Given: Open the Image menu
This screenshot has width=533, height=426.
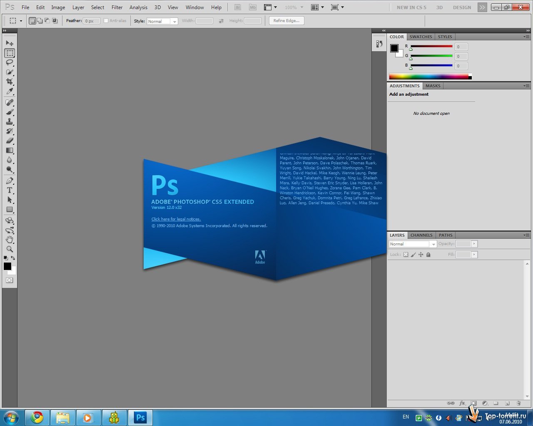Looking at the screenshot, I should click(58, 7).
